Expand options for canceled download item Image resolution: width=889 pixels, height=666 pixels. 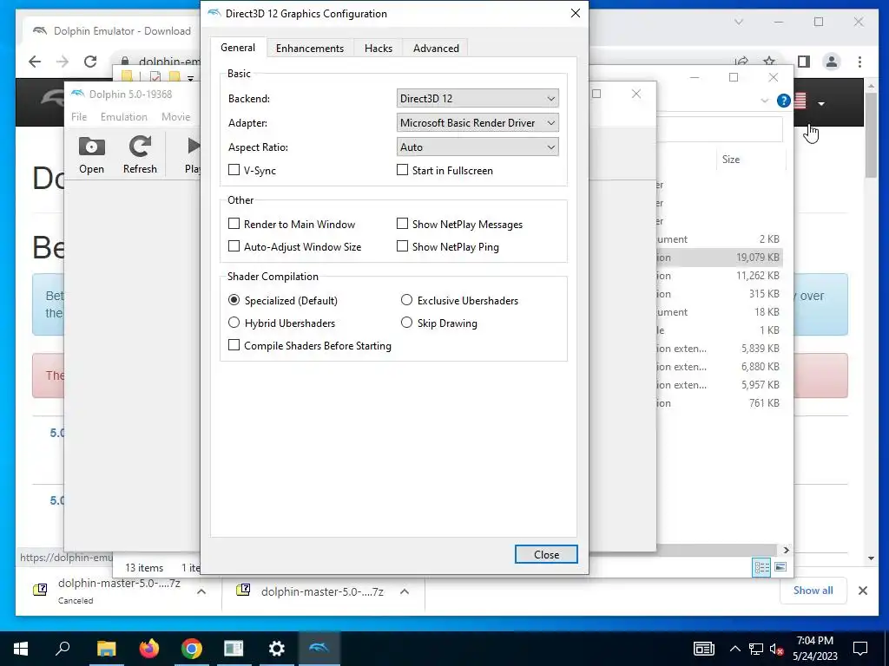[201, 591]
